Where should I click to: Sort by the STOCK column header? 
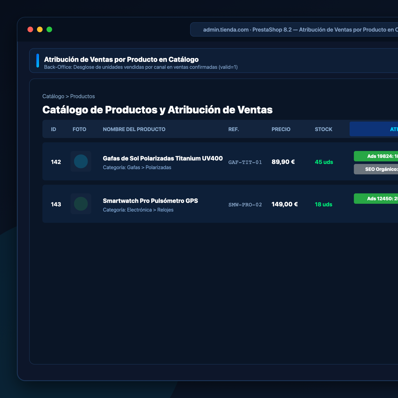(323, 129)
